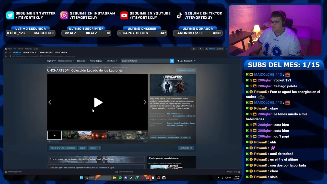Open the Steam notifications bell
327x184 pixels.
[x=201, y=49]
